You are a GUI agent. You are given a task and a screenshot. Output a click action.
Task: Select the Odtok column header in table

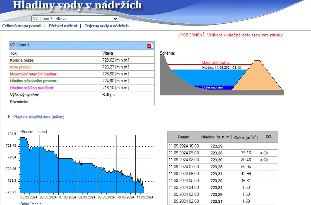tap(246, 137)
